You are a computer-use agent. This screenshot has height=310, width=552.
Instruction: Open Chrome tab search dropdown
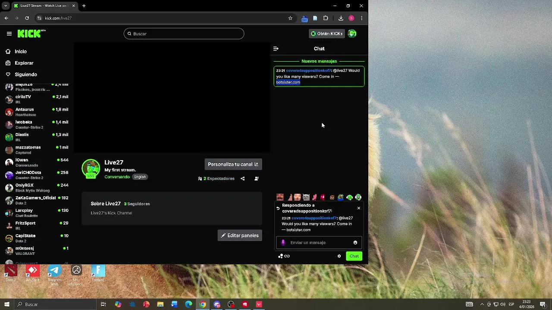tap(6, 6)
